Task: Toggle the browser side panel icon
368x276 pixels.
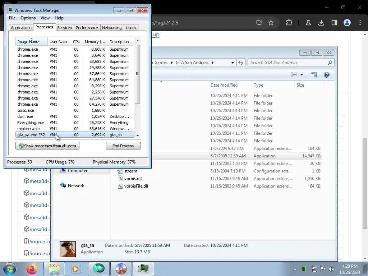Action: (x=334, y=23)
